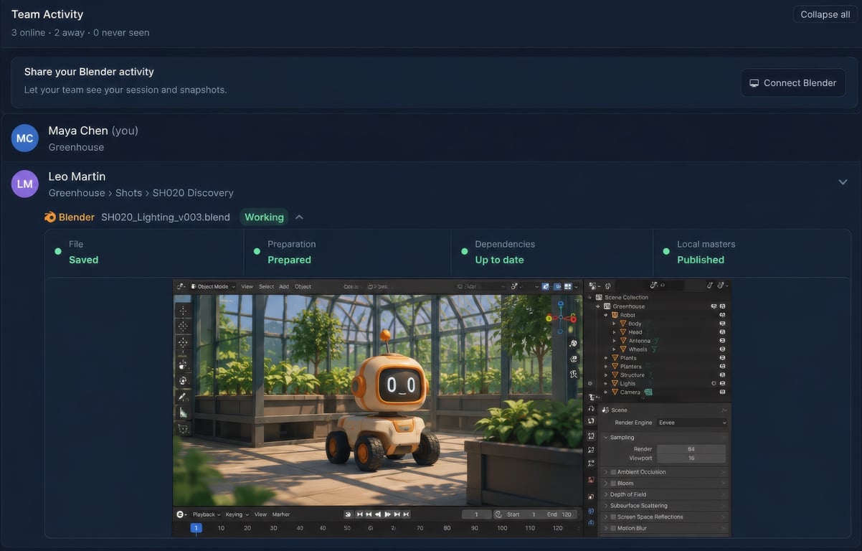Image resolution: width=862 pixels, height=551 pixels.
Task: Click the Render samples field showing 64
Action: [691, 449]
